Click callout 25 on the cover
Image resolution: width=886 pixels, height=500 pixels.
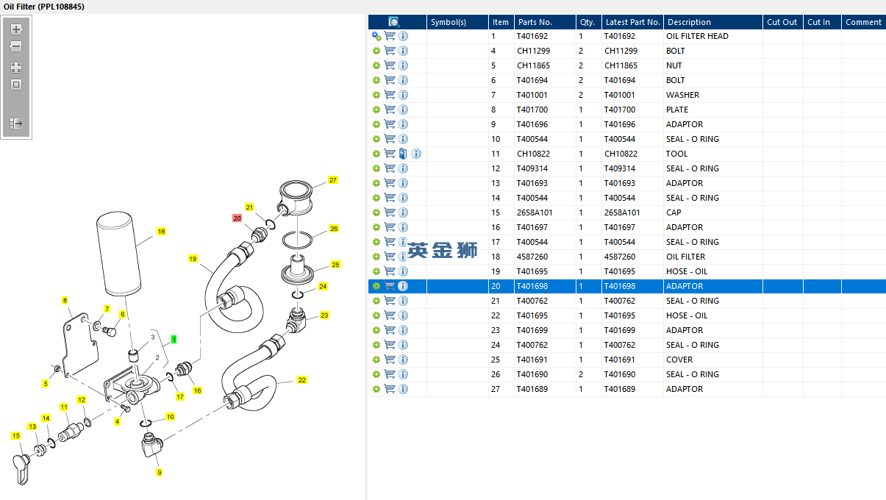click(335, 265)
